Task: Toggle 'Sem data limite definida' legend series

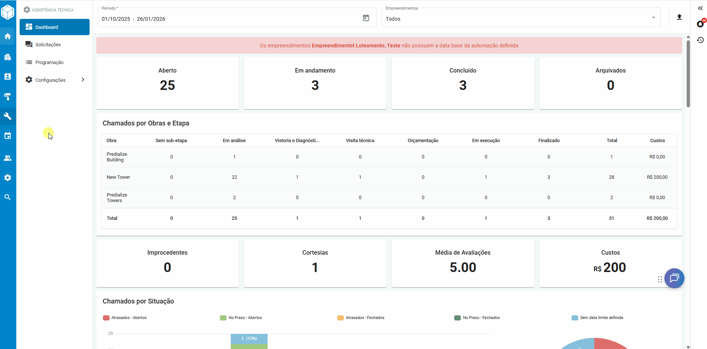Action: click(x=597, y=318)
